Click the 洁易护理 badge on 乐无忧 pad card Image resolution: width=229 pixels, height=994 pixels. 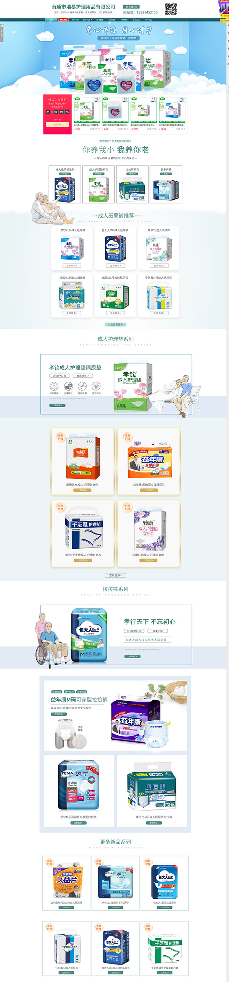(61, 437)
